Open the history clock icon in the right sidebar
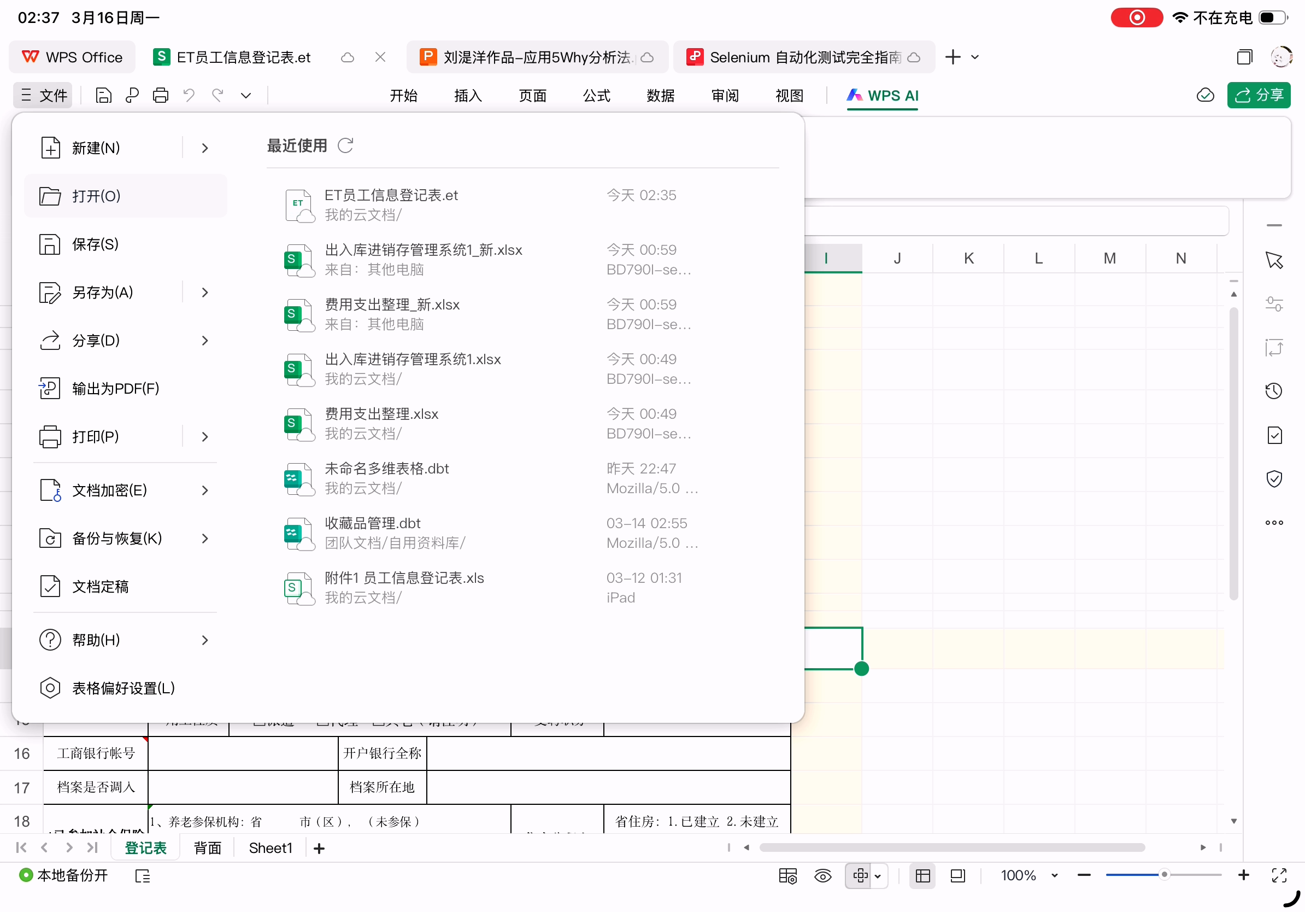Viewport: 1305px width, 912px height. tap(1273, 391)
